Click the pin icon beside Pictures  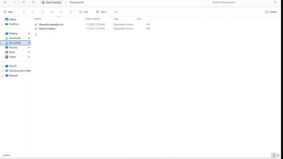(x=29, y=48)
